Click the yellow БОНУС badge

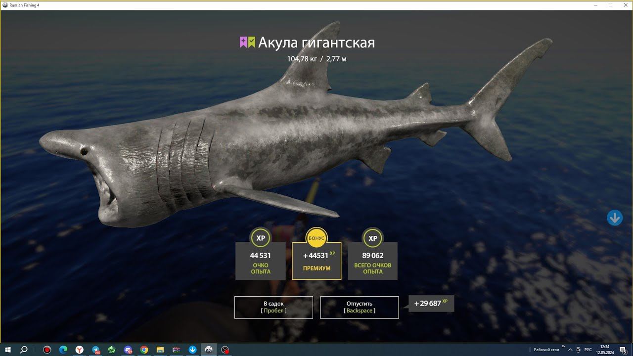click(x=316, y=238)
